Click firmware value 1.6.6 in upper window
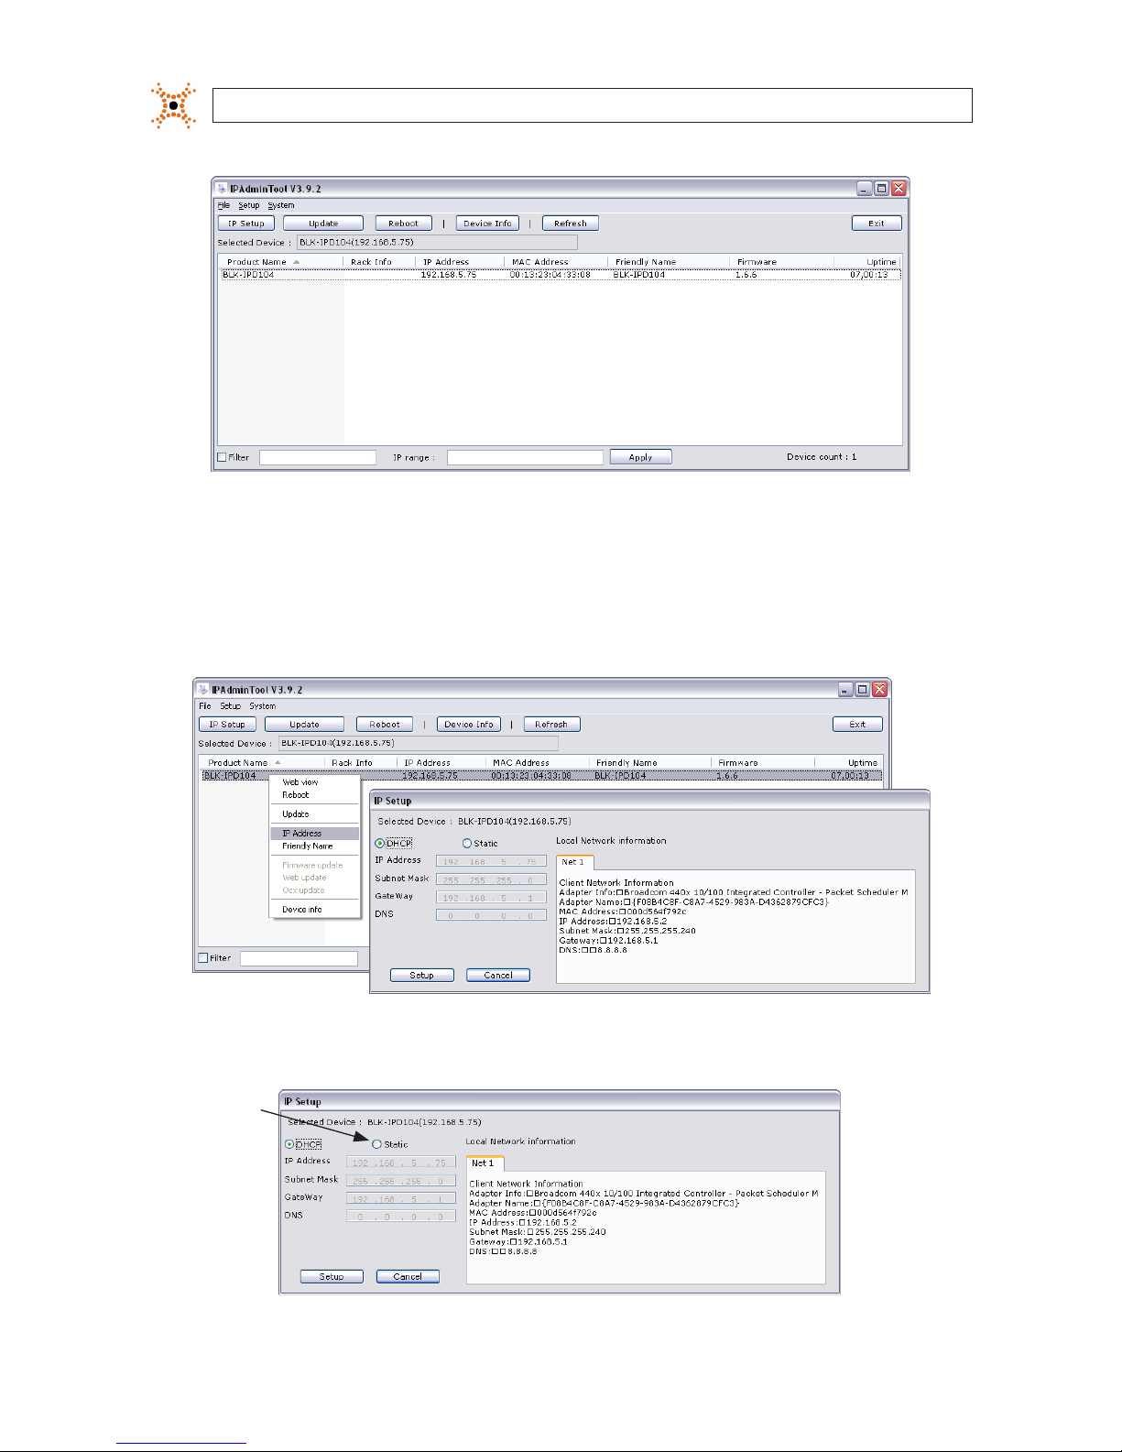 [746, 275]
